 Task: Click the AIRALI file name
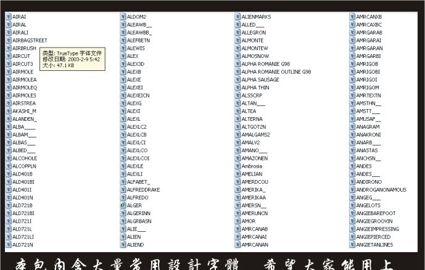pyautogui.click(x=20, y=33)
